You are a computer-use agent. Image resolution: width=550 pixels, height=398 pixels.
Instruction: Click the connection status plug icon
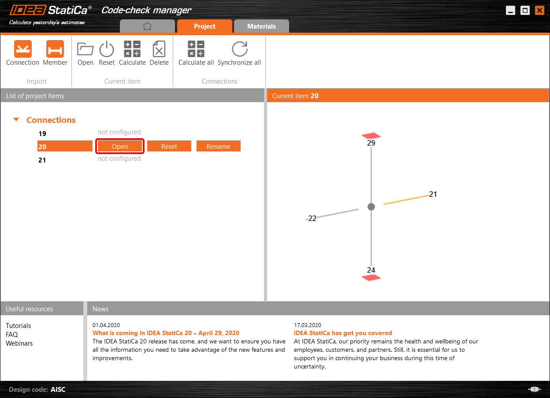click(535, 389)
